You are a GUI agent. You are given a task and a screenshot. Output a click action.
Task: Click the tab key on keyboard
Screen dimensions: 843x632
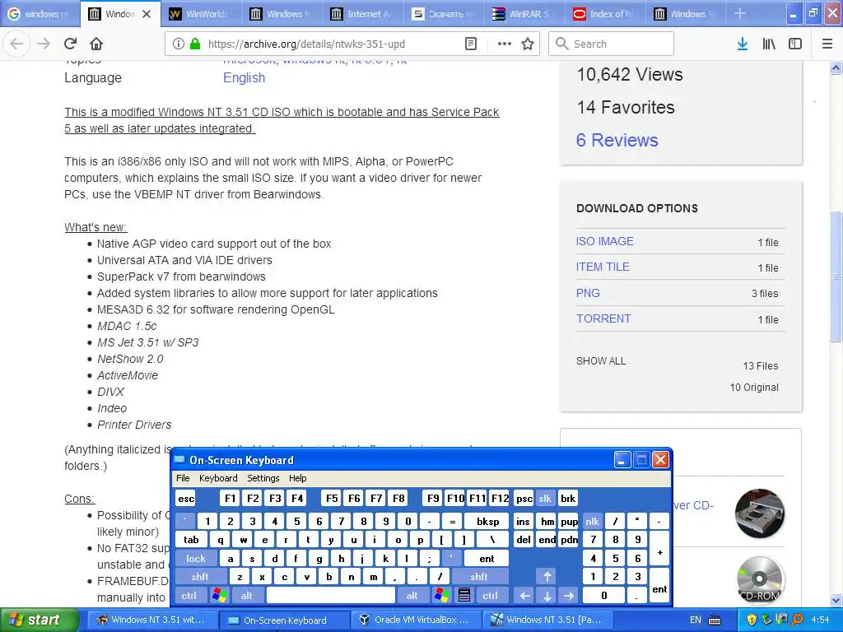[x=191, y=540]
